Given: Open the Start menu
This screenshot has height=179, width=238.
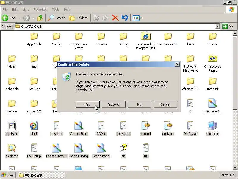Looking at the screenshot, I should click(8, 175).
